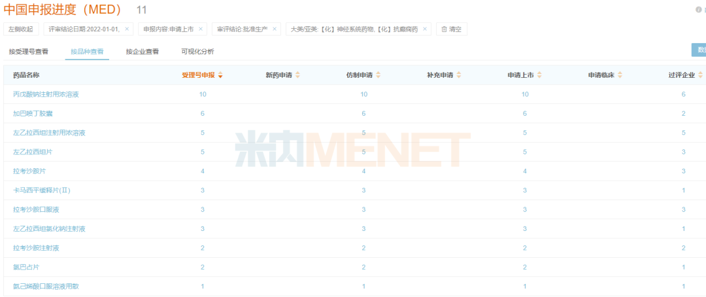This screenshot has height=297, width=706.
Task: Click the 10 count under 受理号申报
Action: click(203, 94)
